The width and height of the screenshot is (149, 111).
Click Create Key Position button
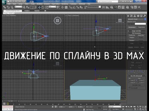[x=132, y=38]
